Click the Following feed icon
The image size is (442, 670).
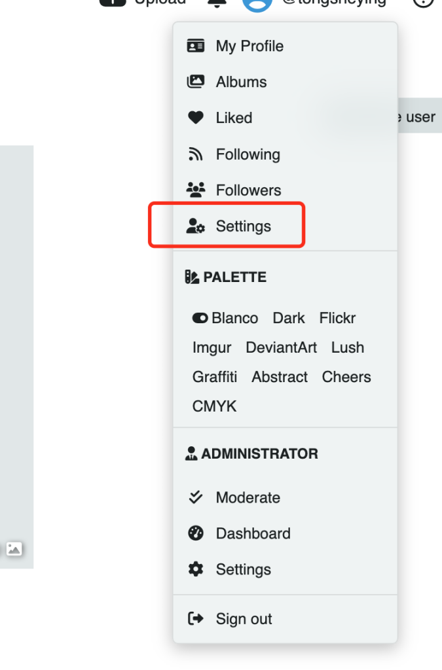coord(195,154)
